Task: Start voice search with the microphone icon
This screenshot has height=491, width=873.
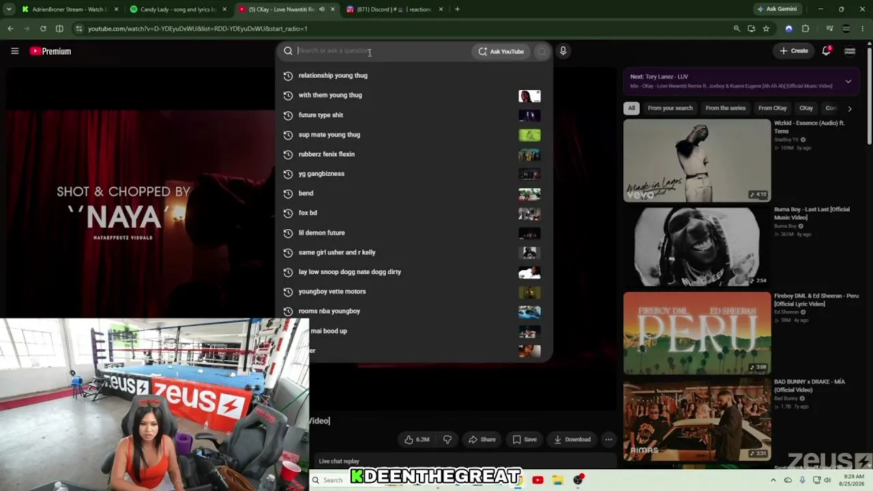Action: [563, 51]
